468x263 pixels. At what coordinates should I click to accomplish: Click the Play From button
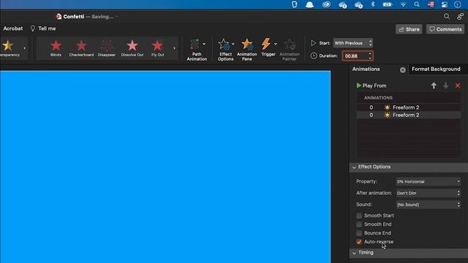(371, 85)
